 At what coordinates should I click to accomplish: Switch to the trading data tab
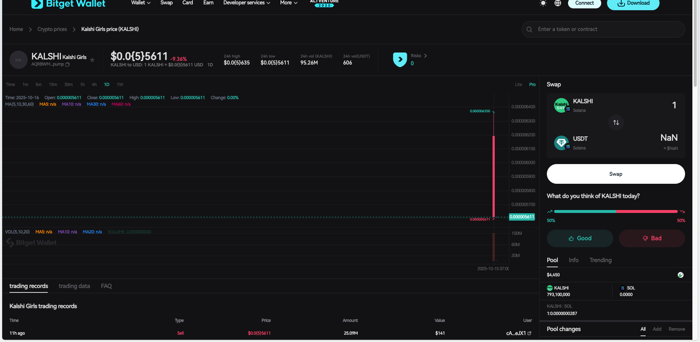click(74, 286)
